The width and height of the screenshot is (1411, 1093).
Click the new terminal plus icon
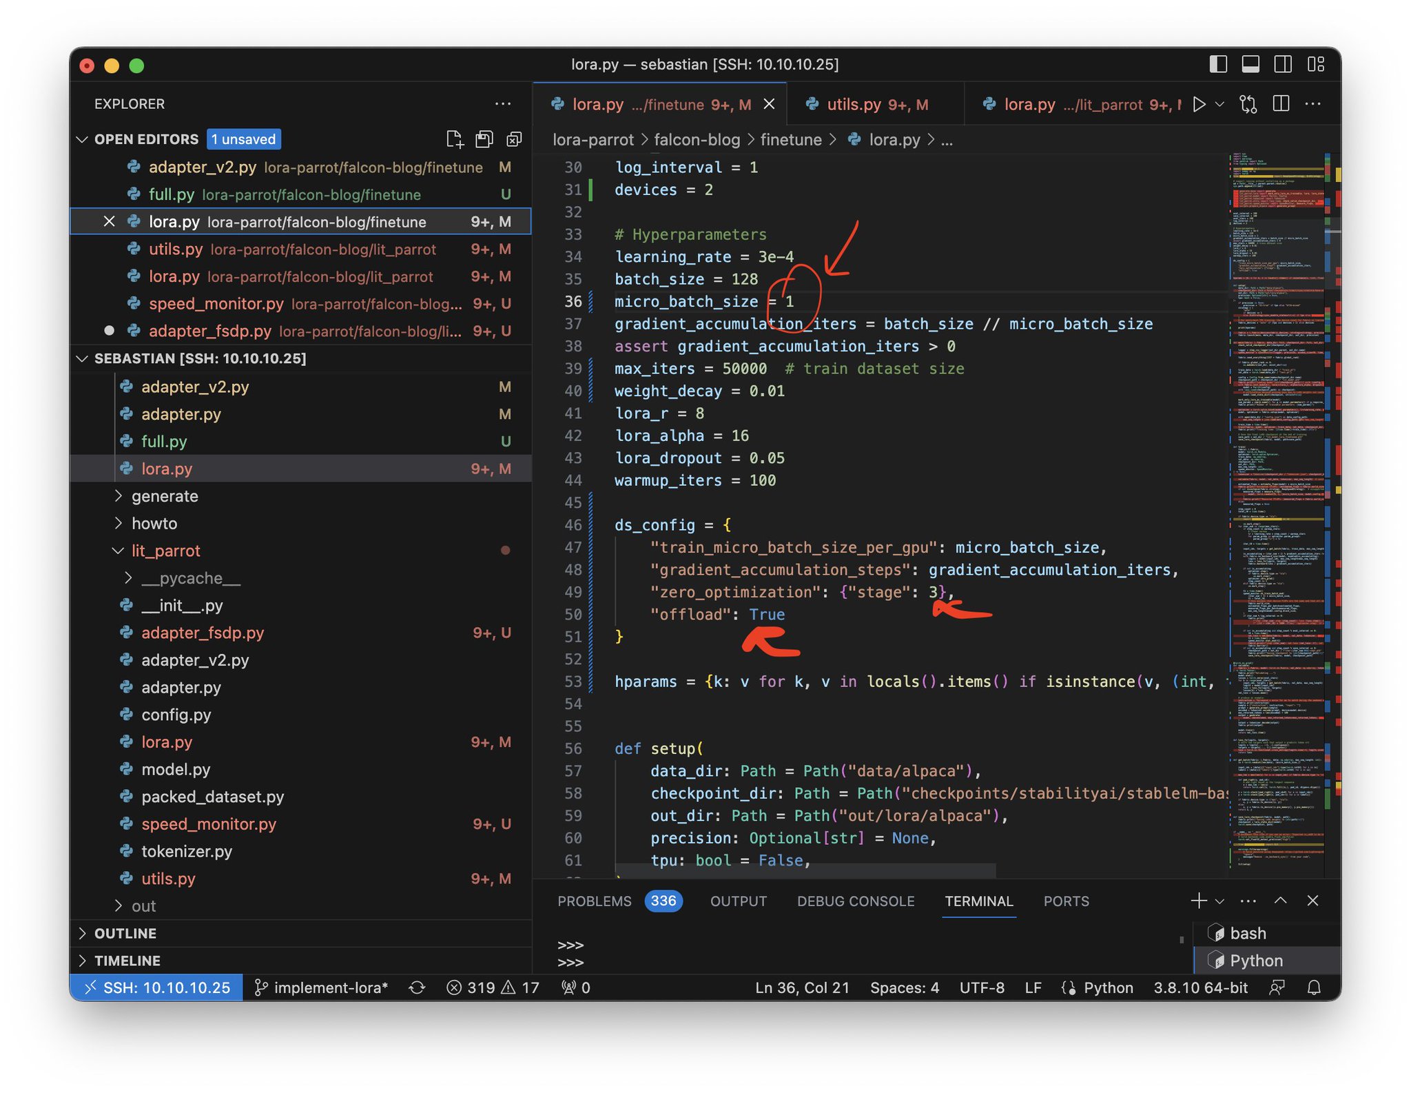coord(1198,901)
